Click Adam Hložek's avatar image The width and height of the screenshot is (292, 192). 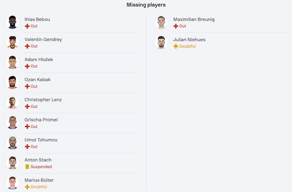click(x=13, y=63)
